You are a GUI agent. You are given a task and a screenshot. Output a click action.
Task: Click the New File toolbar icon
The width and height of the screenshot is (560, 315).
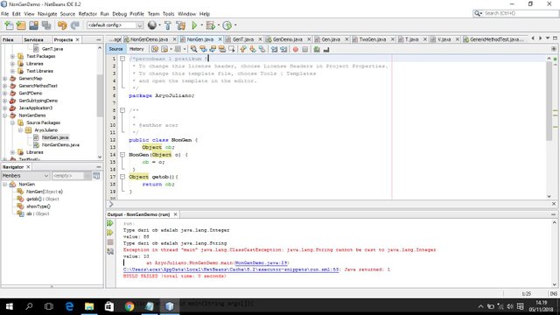point(9,25)
